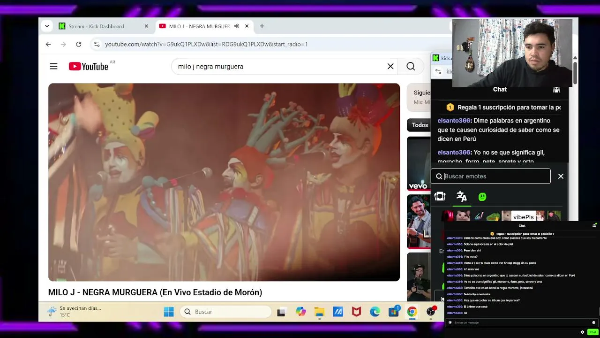This screenshot has height=338, width=600.
Task: Open the Kick chat users icon
Action: (x=556, y=90)
